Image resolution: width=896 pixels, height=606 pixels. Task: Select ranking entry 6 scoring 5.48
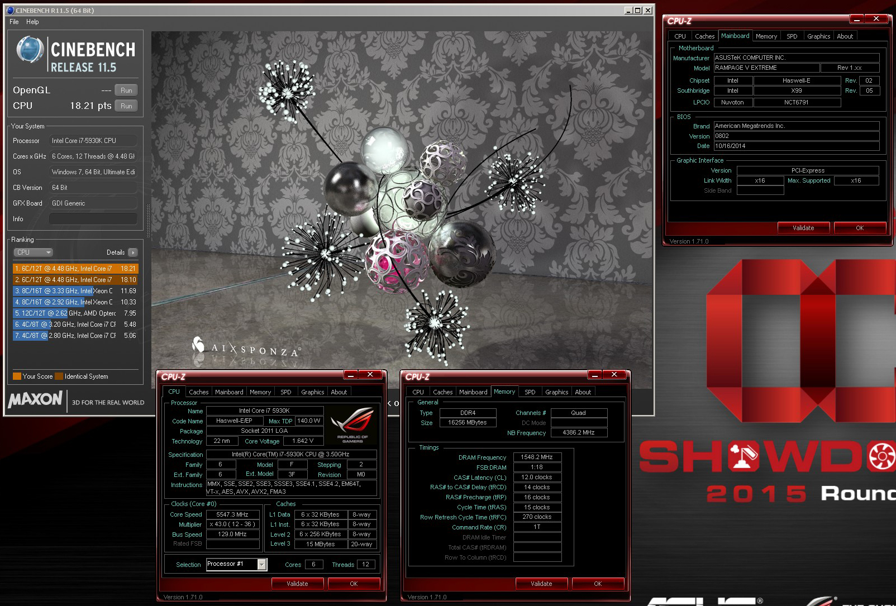coord(75,325)
